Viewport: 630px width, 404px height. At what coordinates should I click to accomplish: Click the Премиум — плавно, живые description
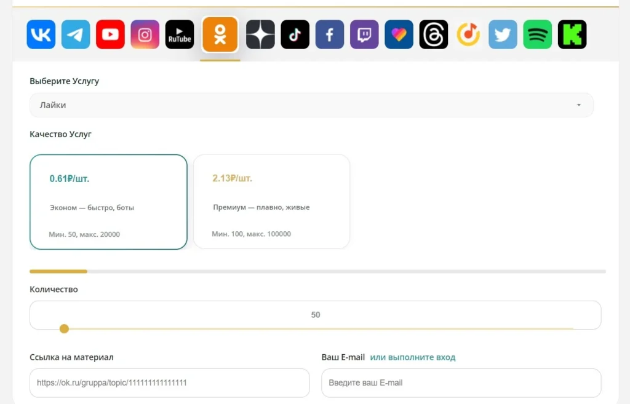261,207
